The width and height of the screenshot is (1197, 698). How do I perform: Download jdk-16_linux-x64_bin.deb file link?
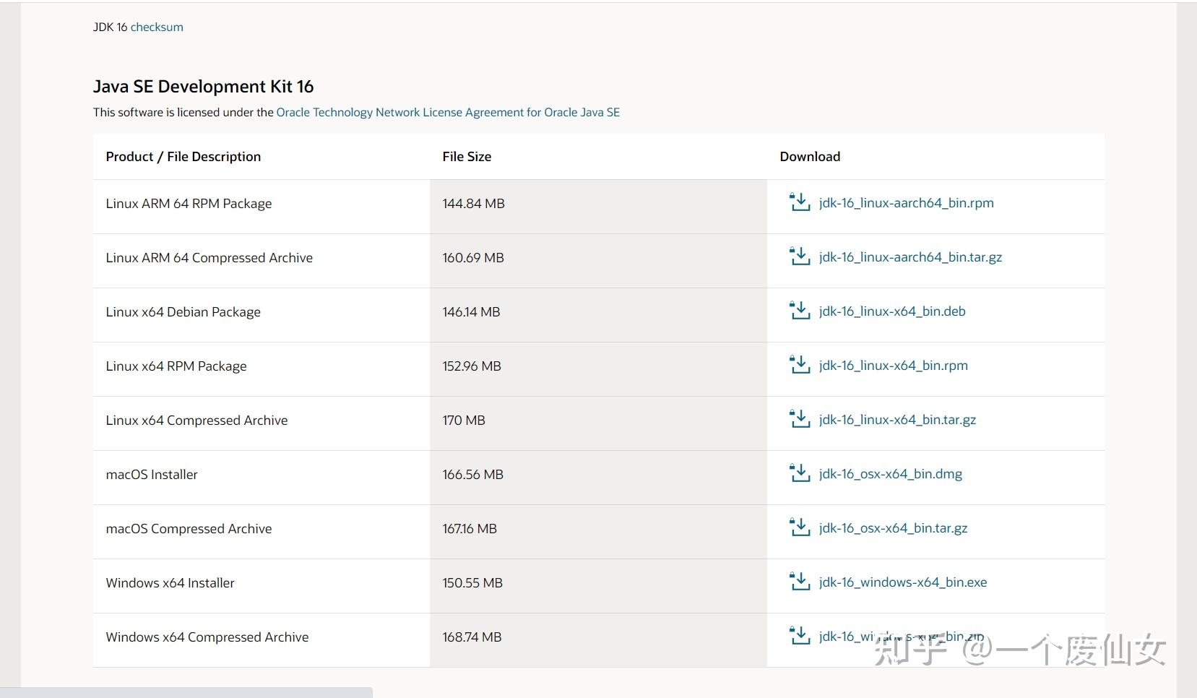[x=892, y=311]
